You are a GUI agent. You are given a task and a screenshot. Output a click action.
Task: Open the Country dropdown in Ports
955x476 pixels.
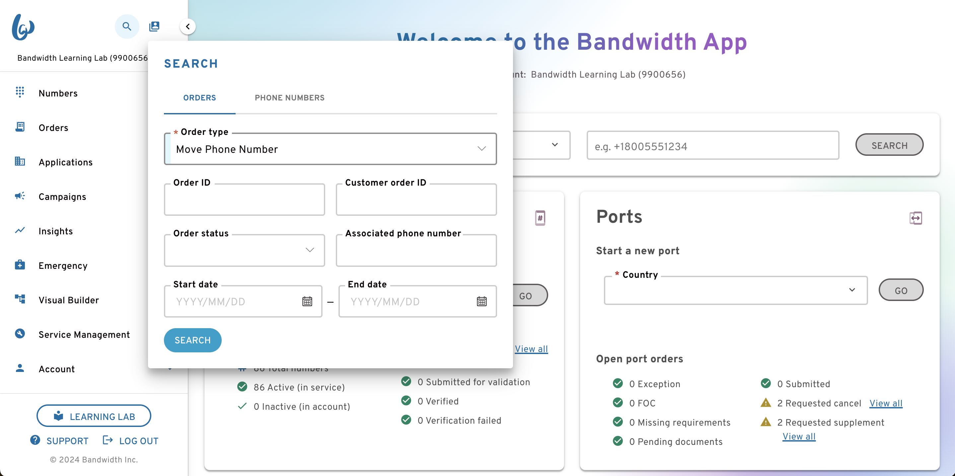(x=736, y=290)
